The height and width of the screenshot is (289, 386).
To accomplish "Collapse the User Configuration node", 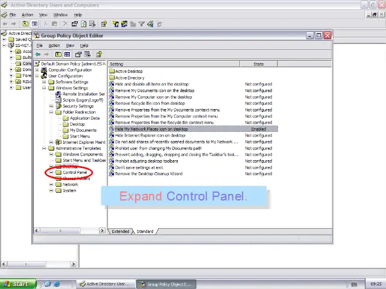I will coord(37,76).
